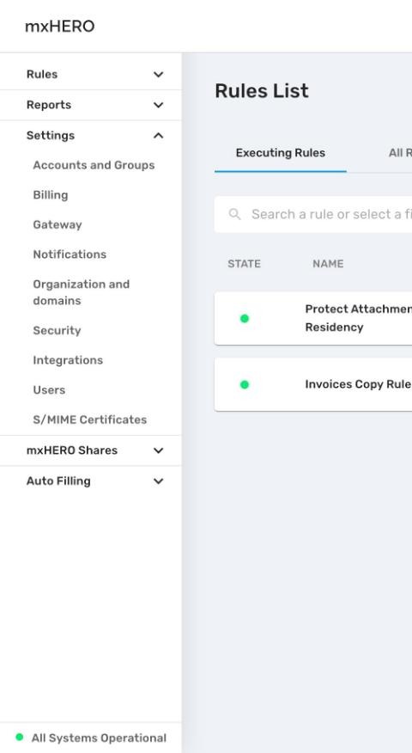Focus the rule search field
Image resolution: width=412 pixels, height=753 pixels.
tap(313, 214)
